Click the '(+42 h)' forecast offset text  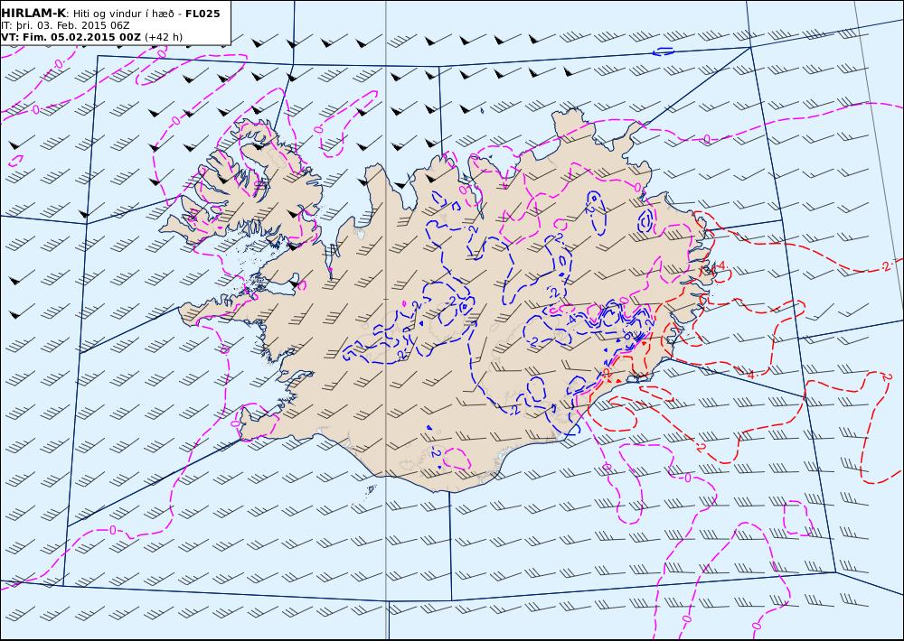pyautogui.click(x=164, y=37)
